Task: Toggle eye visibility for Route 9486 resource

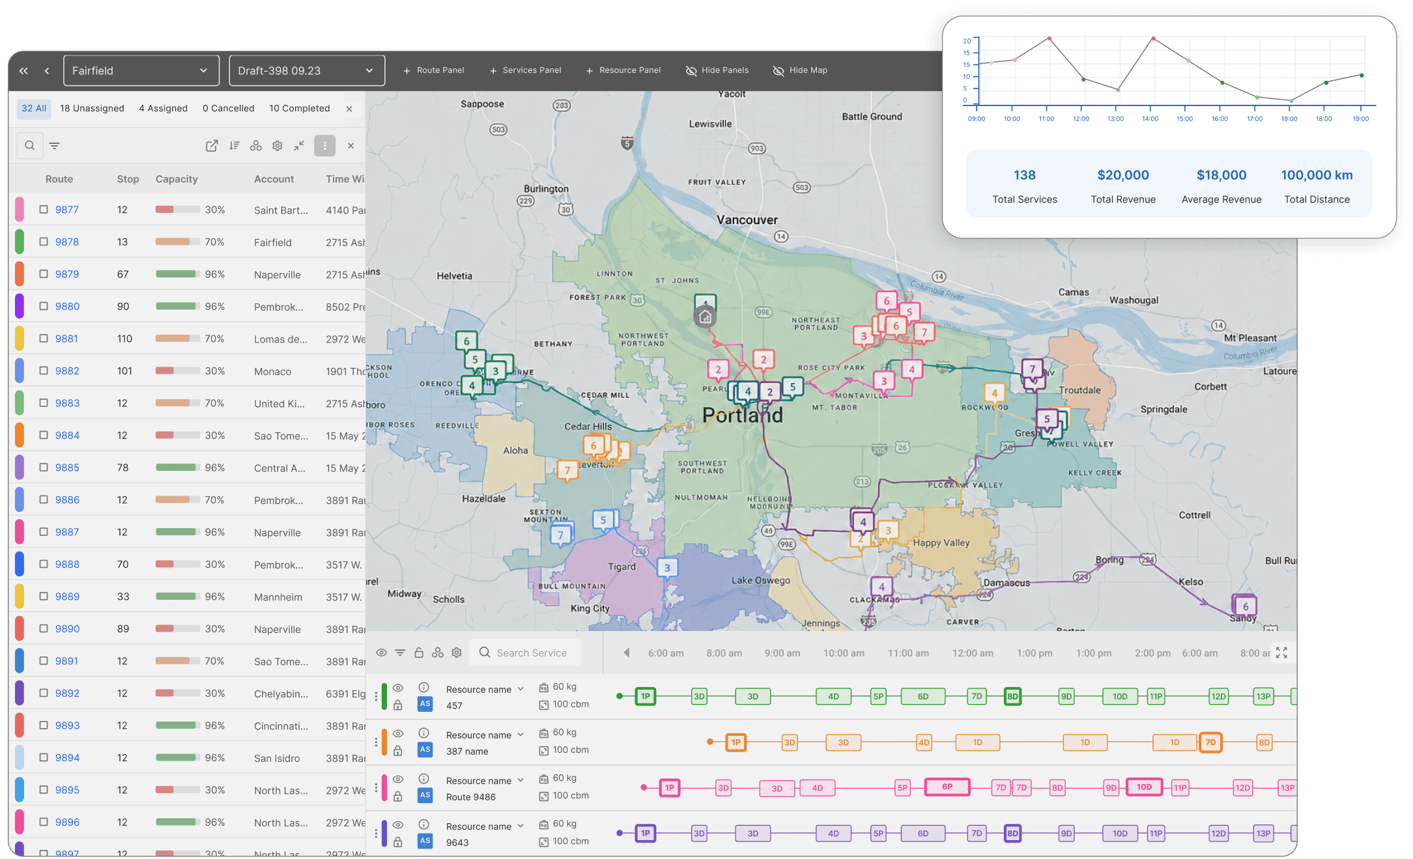Action: click(x=398, y=779)
